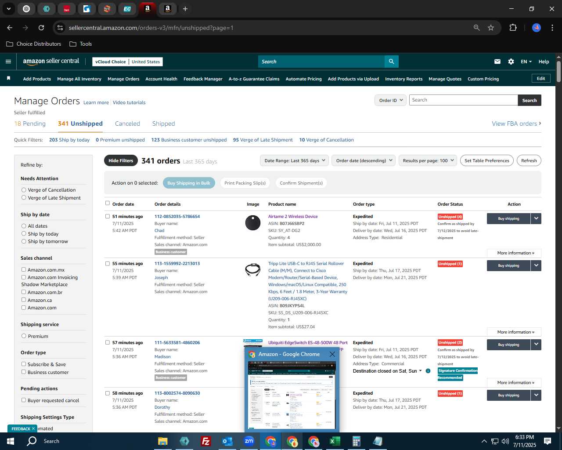Click the top Seller Central Search box
Viewport: 562px width, 450px height.
(x=321, y=62)
